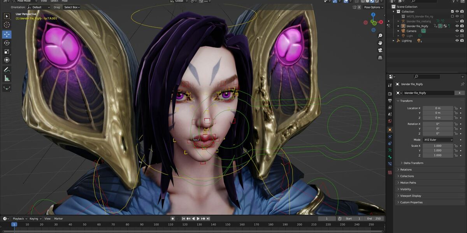The height and width of the screenshot is (233, 467).
Task: Open the Render properties tab
Action: (x=390, y=94)
